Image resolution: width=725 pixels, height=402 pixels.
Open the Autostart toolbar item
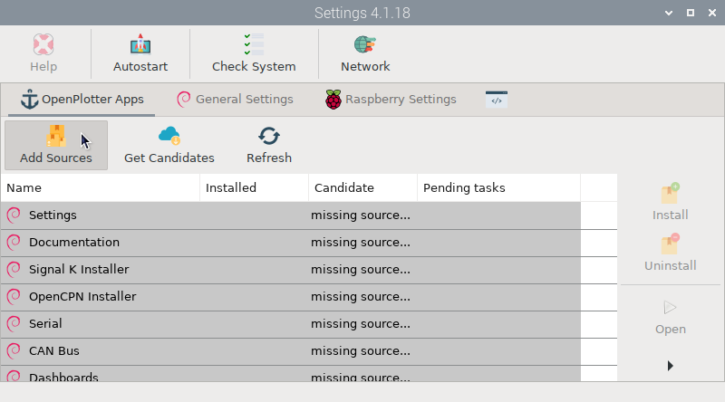point(140,45)
